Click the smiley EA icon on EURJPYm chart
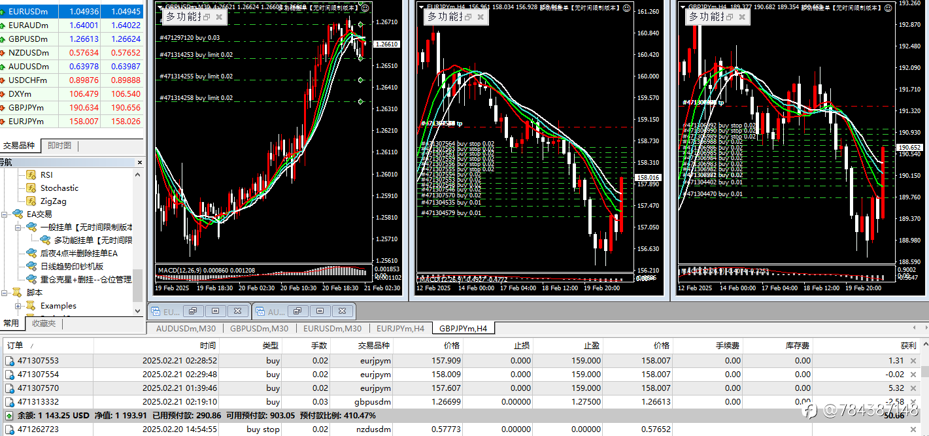The image size is (929, 436). click(x=626, y=8)
